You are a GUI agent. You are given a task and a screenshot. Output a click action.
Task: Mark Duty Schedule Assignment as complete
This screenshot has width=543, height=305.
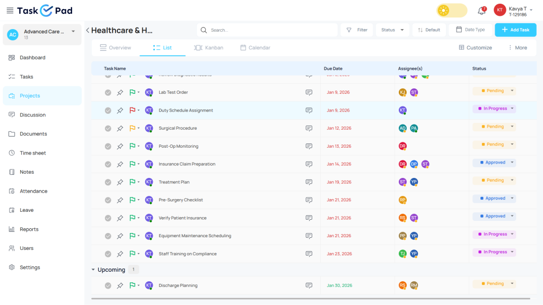tap(108, 111)
